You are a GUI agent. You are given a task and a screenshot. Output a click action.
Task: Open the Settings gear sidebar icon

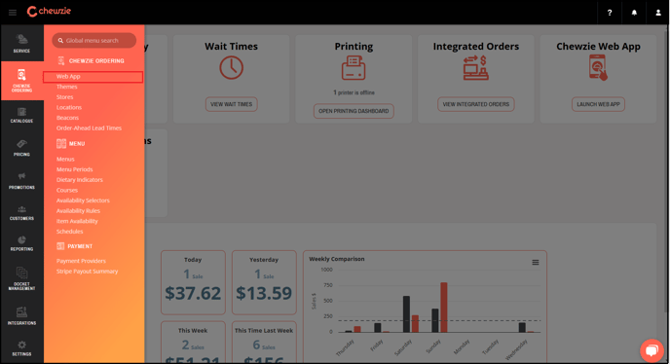pos(21,347)
